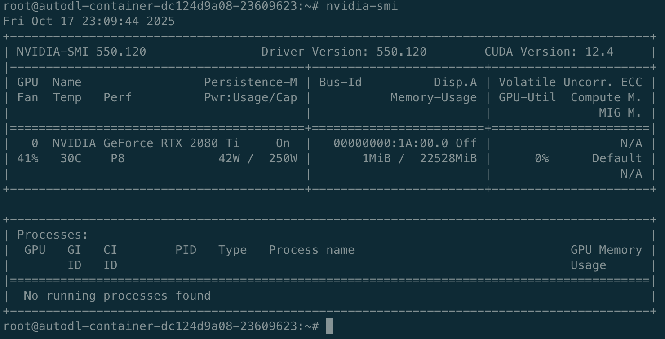Click the 30C temperature reading

pyautogui.click(x=71, y=159)
